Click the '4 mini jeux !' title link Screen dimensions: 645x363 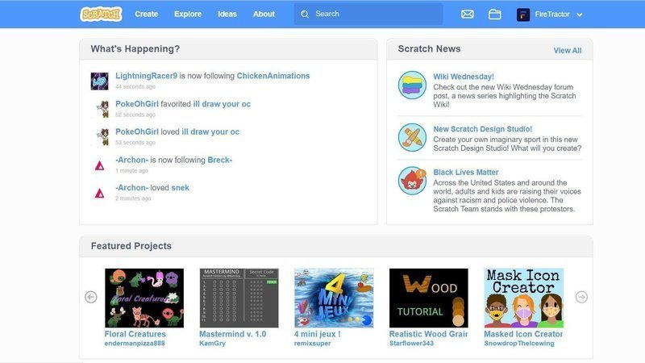click(317, 334)
